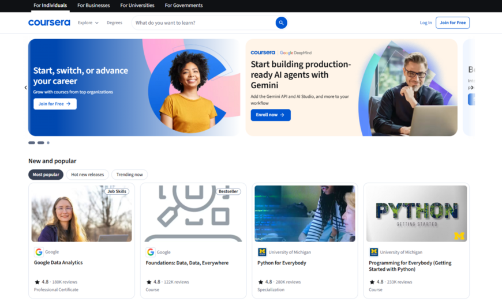
Task: Click Join for Free in header
Action: click(x=453, y=22)
